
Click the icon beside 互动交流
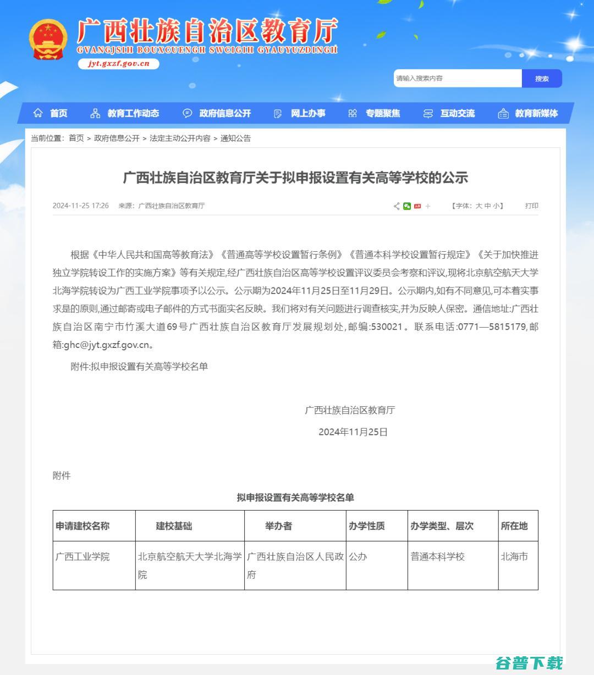(x=428, y=113)
